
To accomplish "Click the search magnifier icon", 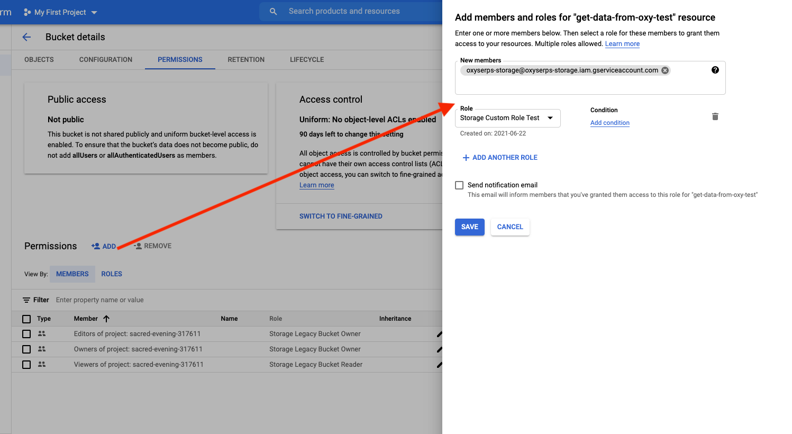I will 273,11.
